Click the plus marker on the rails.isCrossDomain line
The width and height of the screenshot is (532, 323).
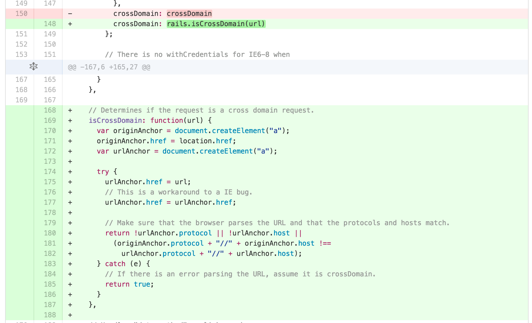pyautogui.click(x=70, y=24)
